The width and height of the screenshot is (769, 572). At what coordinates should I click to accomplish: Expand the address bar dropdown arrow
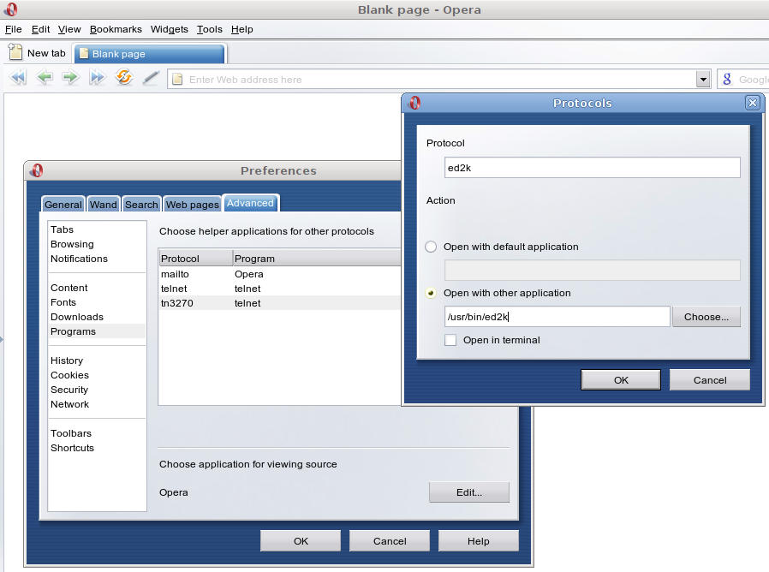pos(703,80)
